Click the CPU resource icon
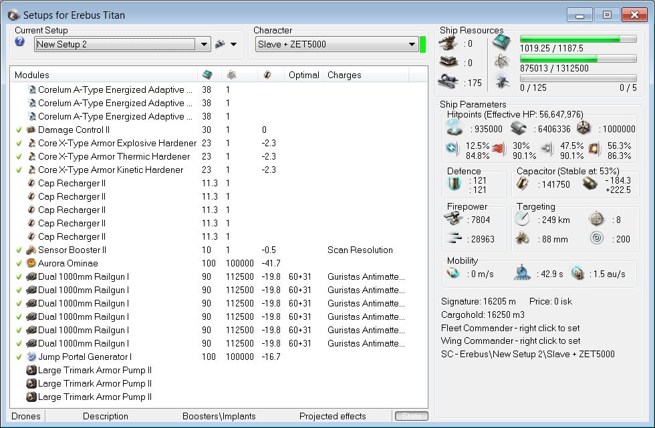Screen dimensions: 655x428 (x=501, y=42)
